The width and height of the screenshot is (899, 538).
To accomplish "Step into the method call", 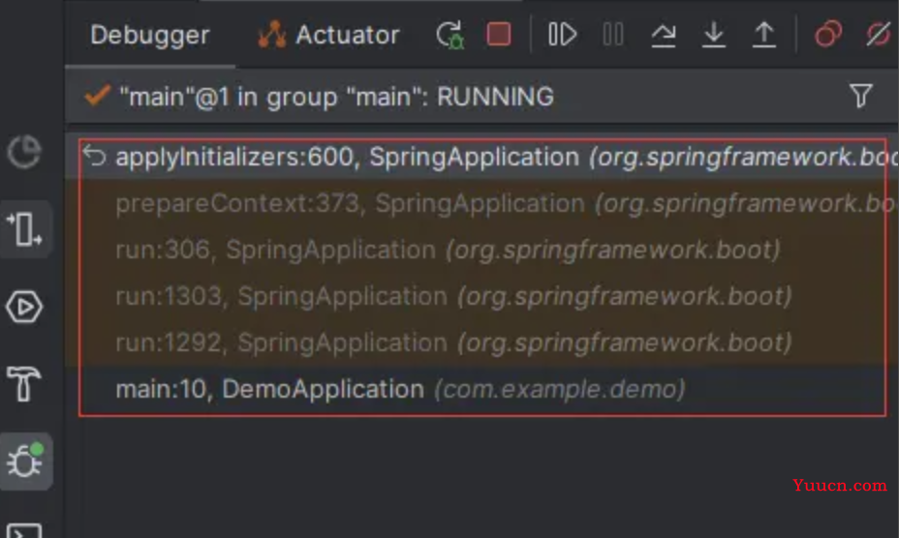I will [714, 35].
